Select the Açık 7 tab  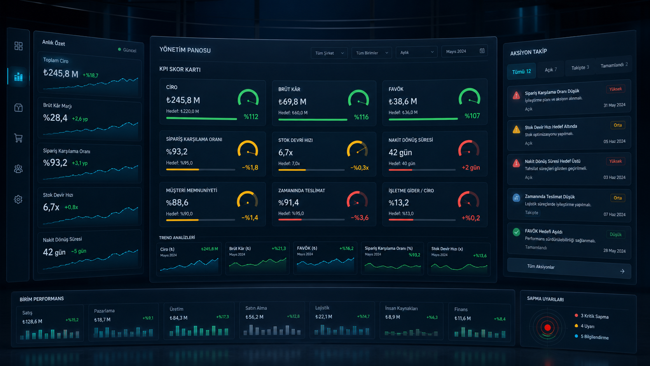point(550,70)
